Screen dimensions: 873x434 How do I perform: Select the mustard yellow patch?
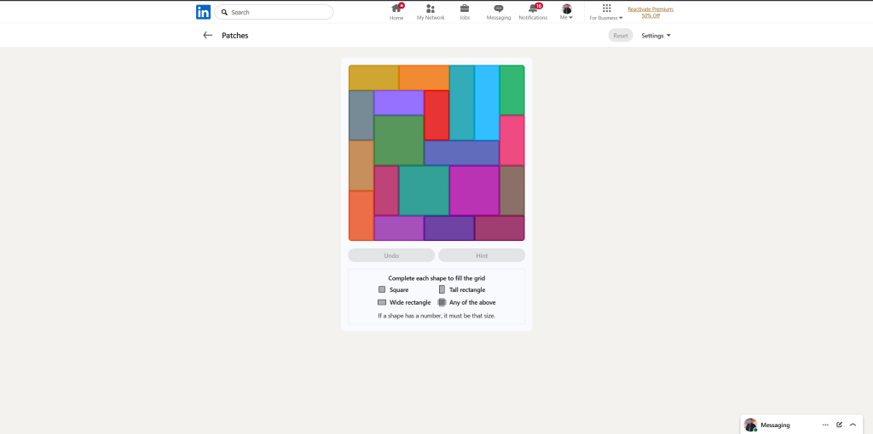tap(373, 77)
